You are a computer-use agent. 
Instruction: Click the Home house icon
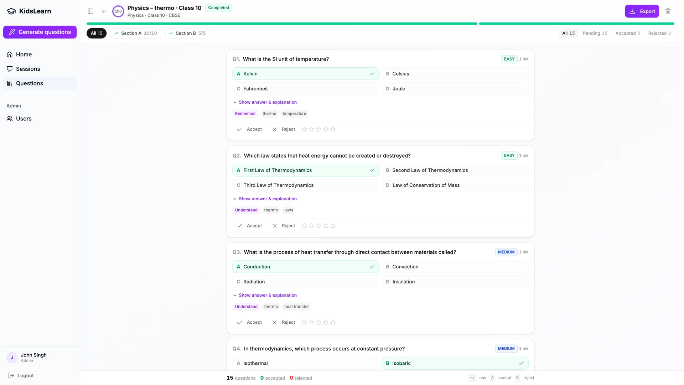click(x=10, y=55)
